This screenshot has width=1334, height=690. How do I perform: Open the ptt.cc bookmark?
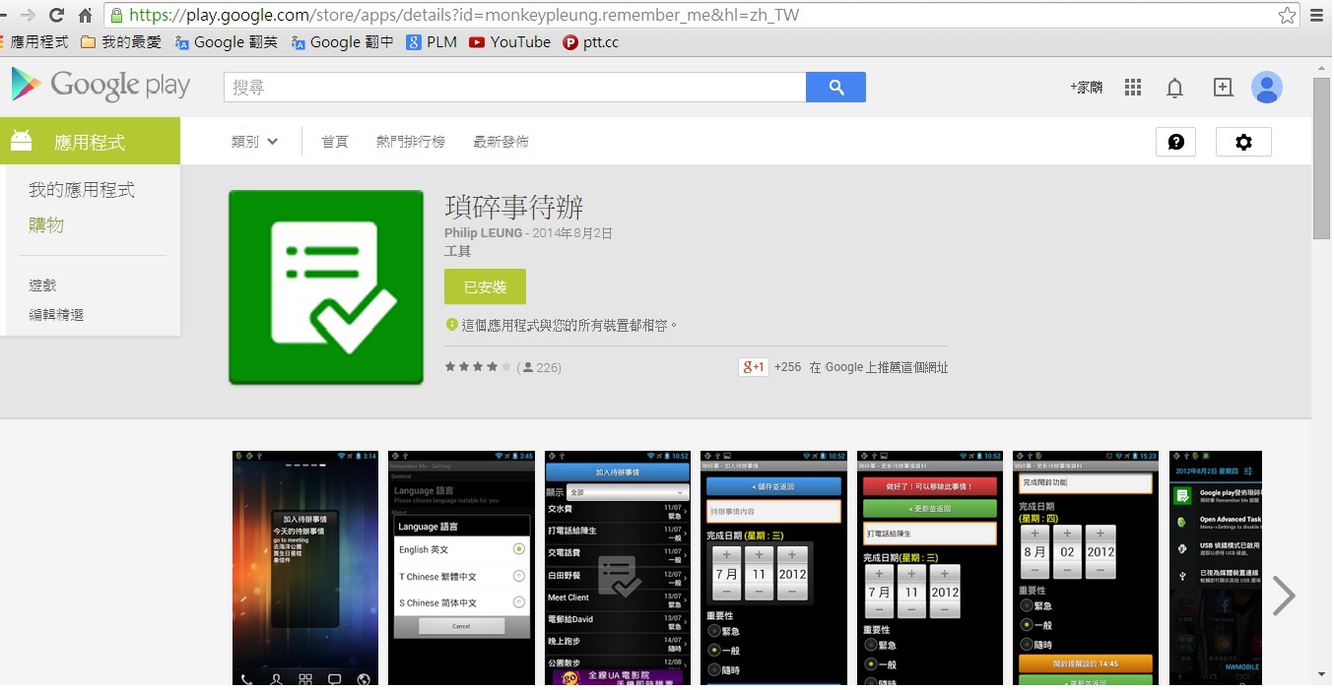(x=591, y=42)
